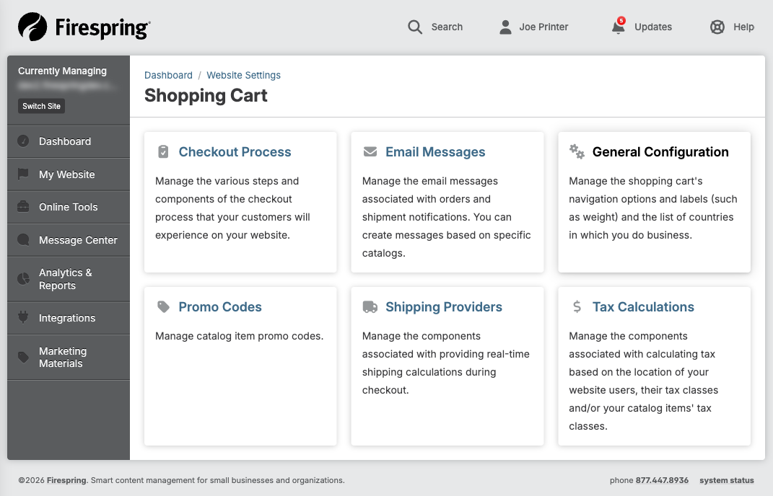Click the Email Messages description text
Viewport: 773px width, 496px height.
[446, 217]
